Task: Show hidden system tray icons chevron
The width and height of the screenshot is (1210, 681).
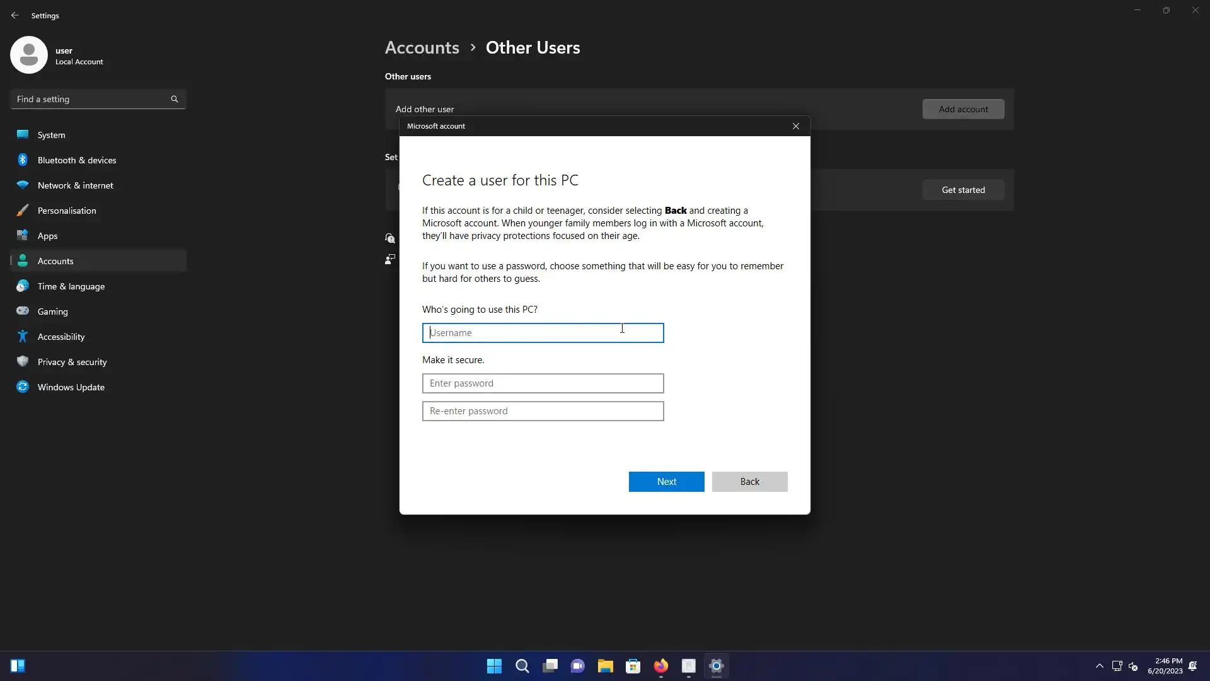Action: point(1099,666)
